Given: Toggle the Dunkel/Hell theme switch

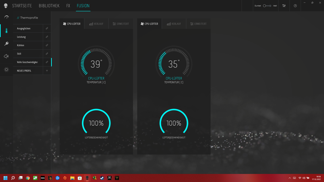Looking at the screenshot, I should (267, 6).
